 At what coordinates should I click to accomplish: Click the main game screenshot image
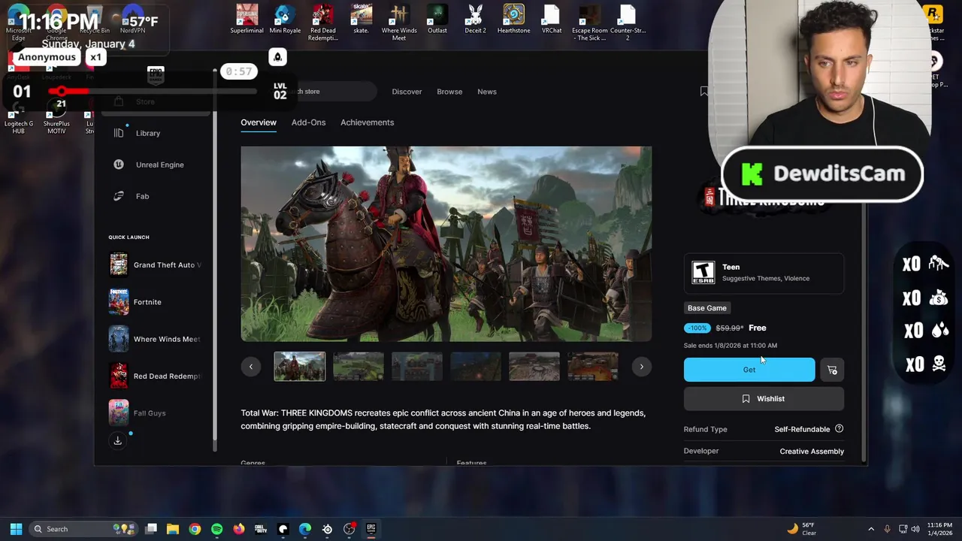point(446,244)
